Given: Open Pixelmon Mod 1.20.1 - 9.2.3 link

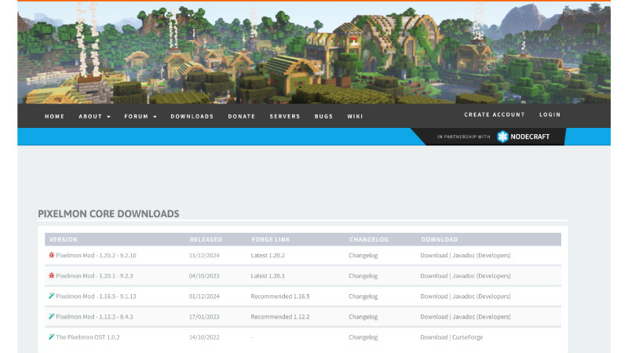Looking at the screenshot, I should click(94, 276).
